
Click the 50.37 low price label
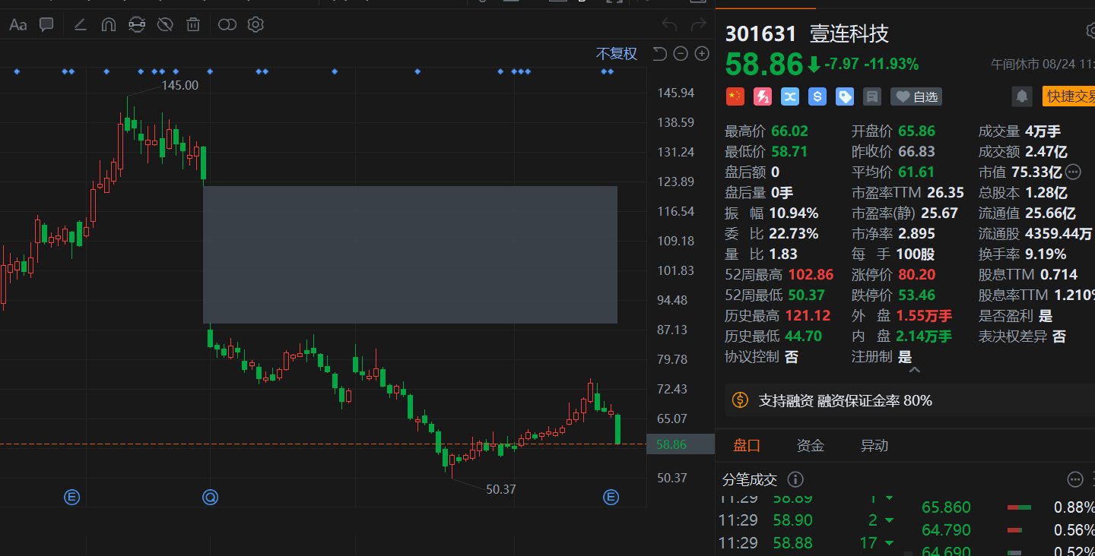pos(501,489)
